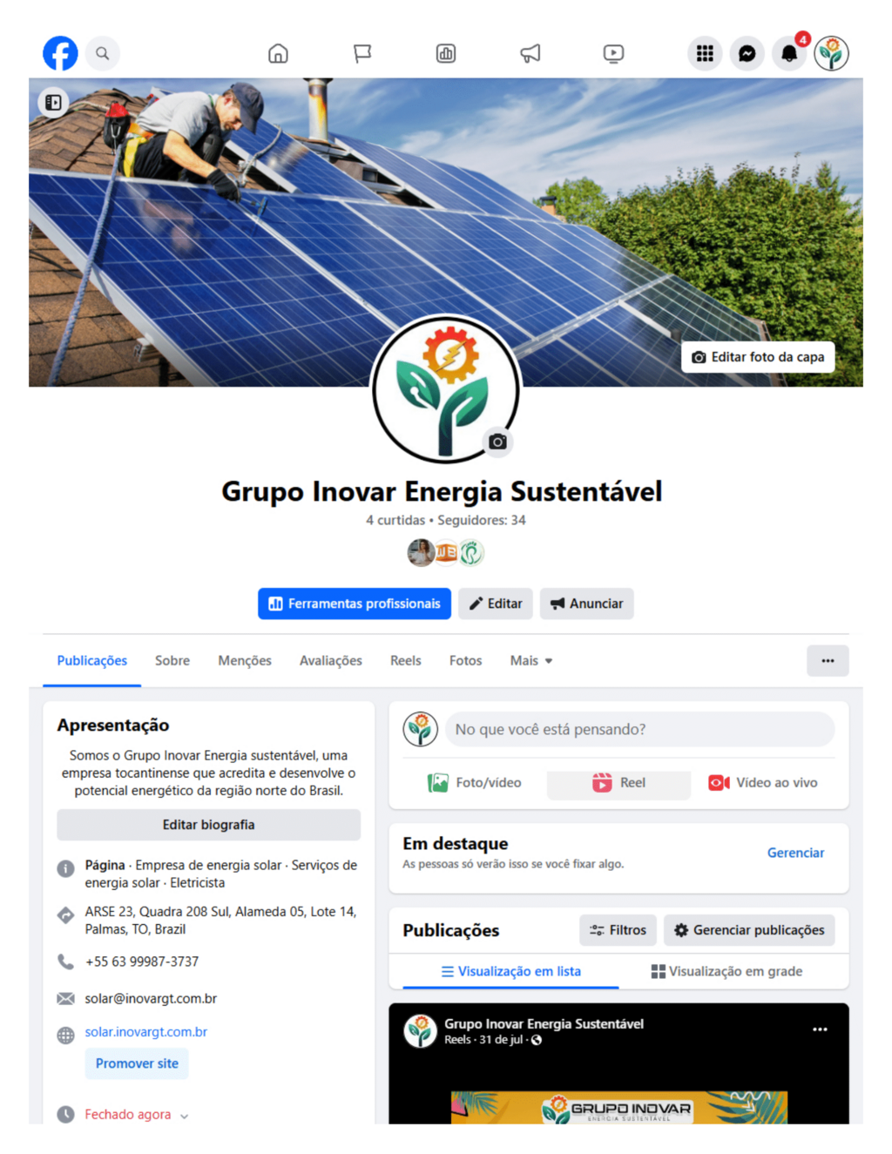Open the Pages flag icon

(362, 53)
